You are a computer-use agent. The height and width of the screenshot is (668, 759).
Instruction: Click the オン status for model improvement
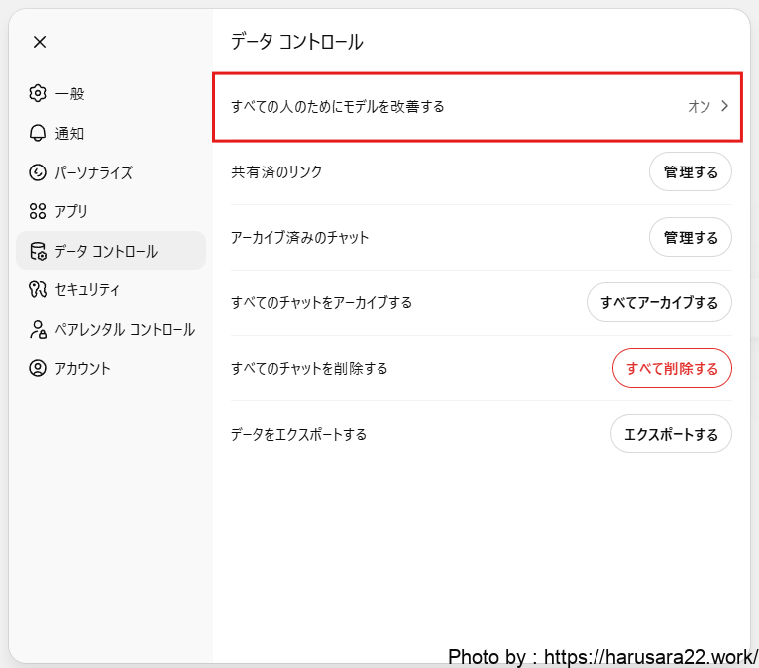699,106
